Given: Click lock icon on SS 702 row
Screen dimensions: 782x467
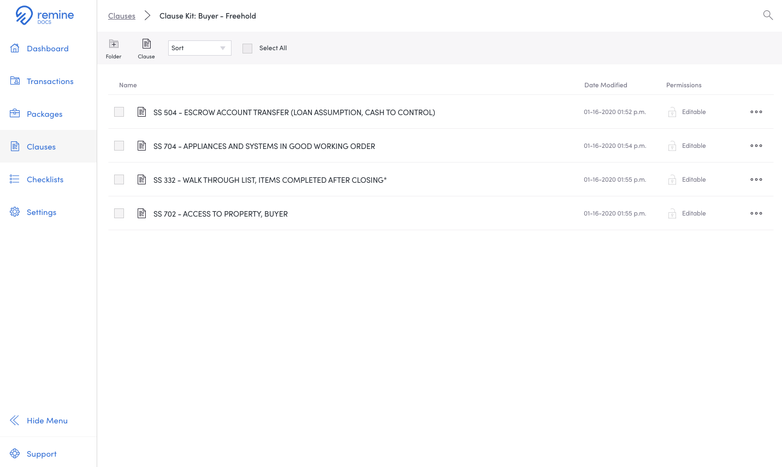Looking at the screenshot, I should coord(672,214).
